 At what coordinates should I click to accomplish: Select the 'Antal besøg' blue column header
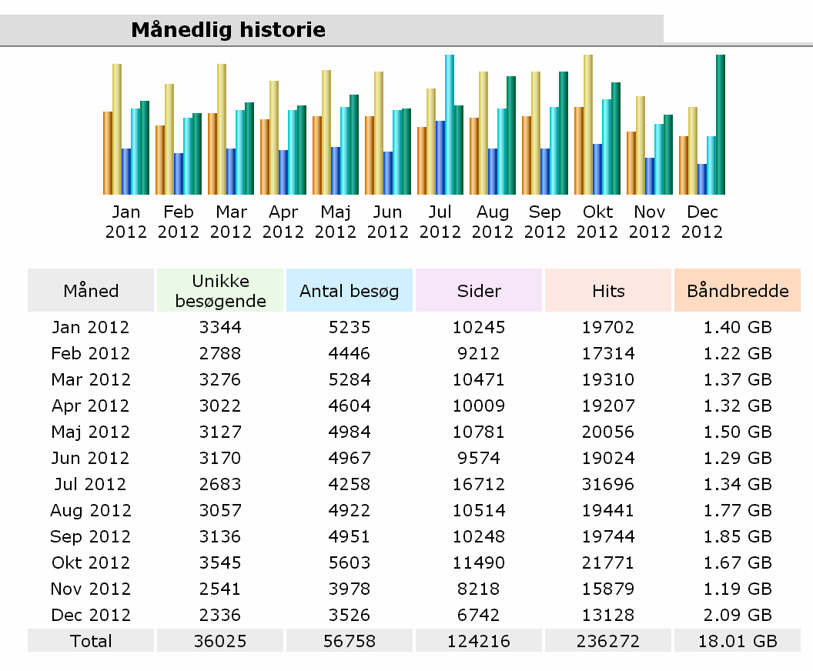coord(350,291)
